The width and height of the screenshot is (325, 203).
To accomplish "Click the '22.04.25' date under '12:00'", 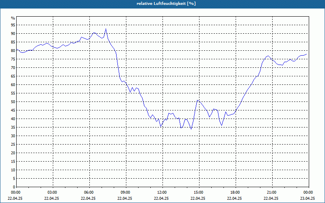I will 161,198.
